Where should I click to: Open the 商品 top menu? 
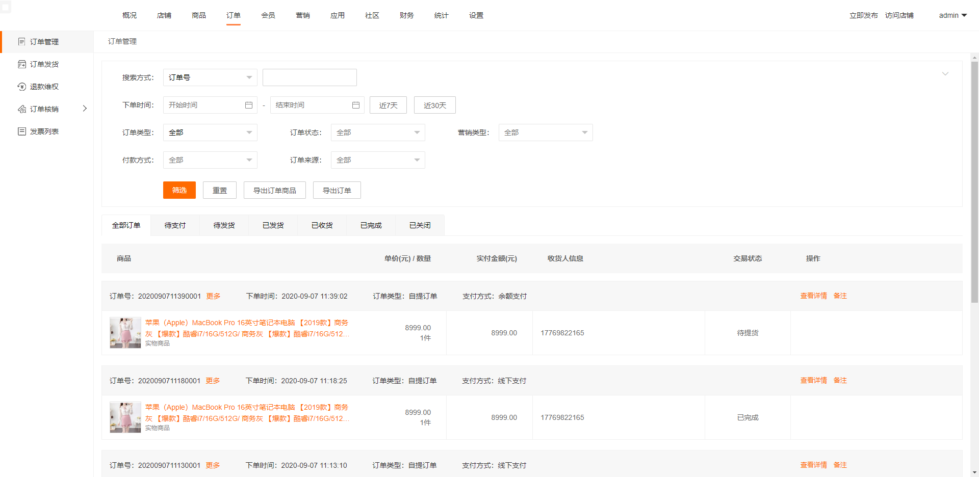click(x=198, y=15)
